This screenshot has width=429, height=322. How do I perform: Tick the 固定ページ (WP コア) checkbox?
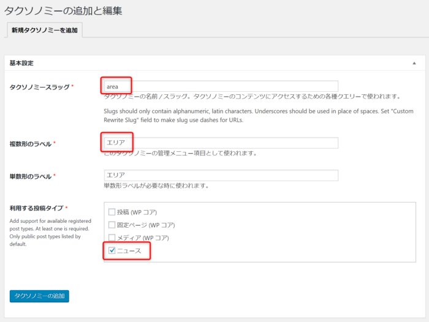112,225
